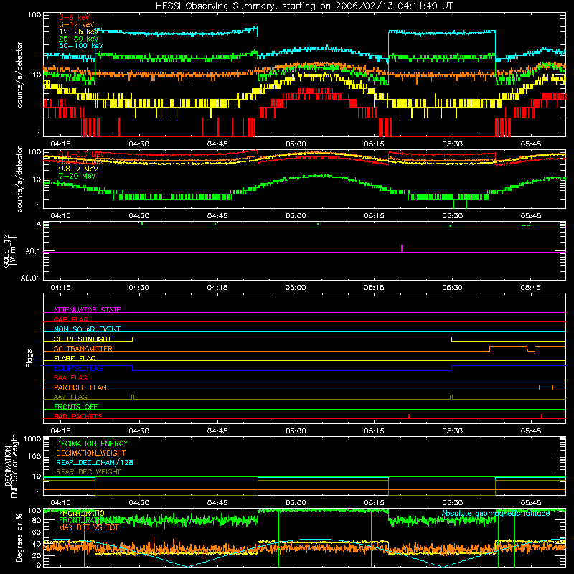Image resolution: width=574 pixels, height=574 pixels.
Task: Click the FLARE_FLAG label
Action: coord(75,358)
